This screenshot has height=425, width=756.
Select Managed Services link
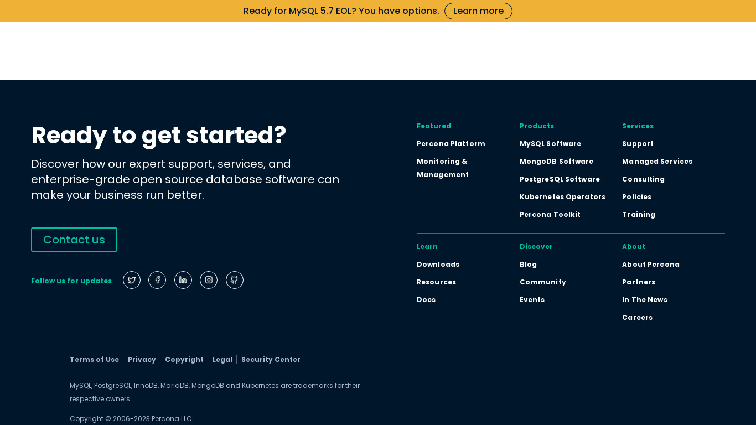pos(657,162)
